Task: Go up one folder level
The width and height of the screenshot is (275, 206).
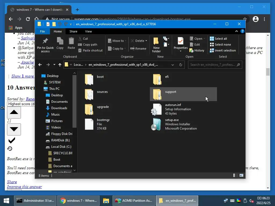Action: (60, 65)
